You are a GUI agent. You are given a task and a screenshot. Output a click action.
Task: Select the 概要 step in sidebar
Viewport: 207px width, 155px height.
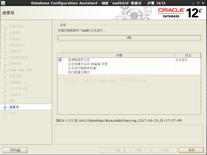(12, 101)
